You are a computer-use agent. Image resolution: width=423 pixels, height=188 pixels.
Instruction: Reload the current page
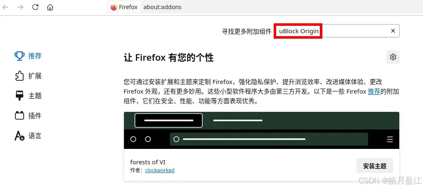point(35,7)
